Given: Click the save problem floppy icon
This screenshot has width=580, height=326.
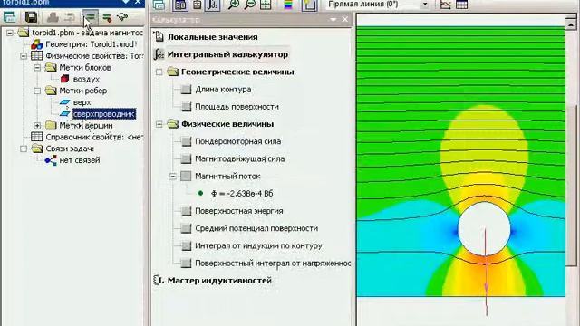Looking at the screenshot, I should 31,17.
